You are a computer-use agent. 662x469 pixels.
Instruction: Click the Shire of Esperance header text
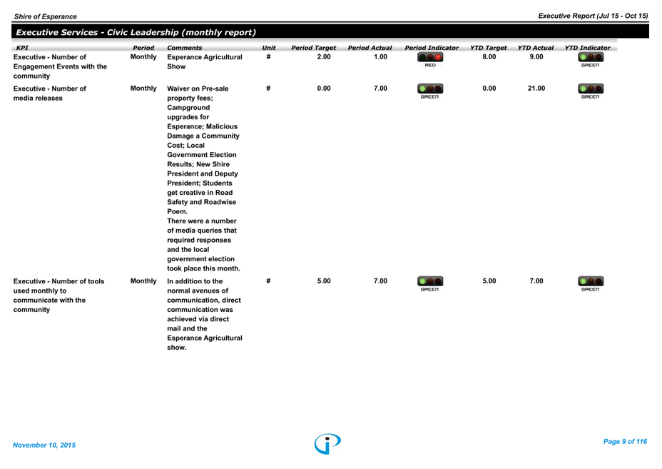click(x=45, y=16)
